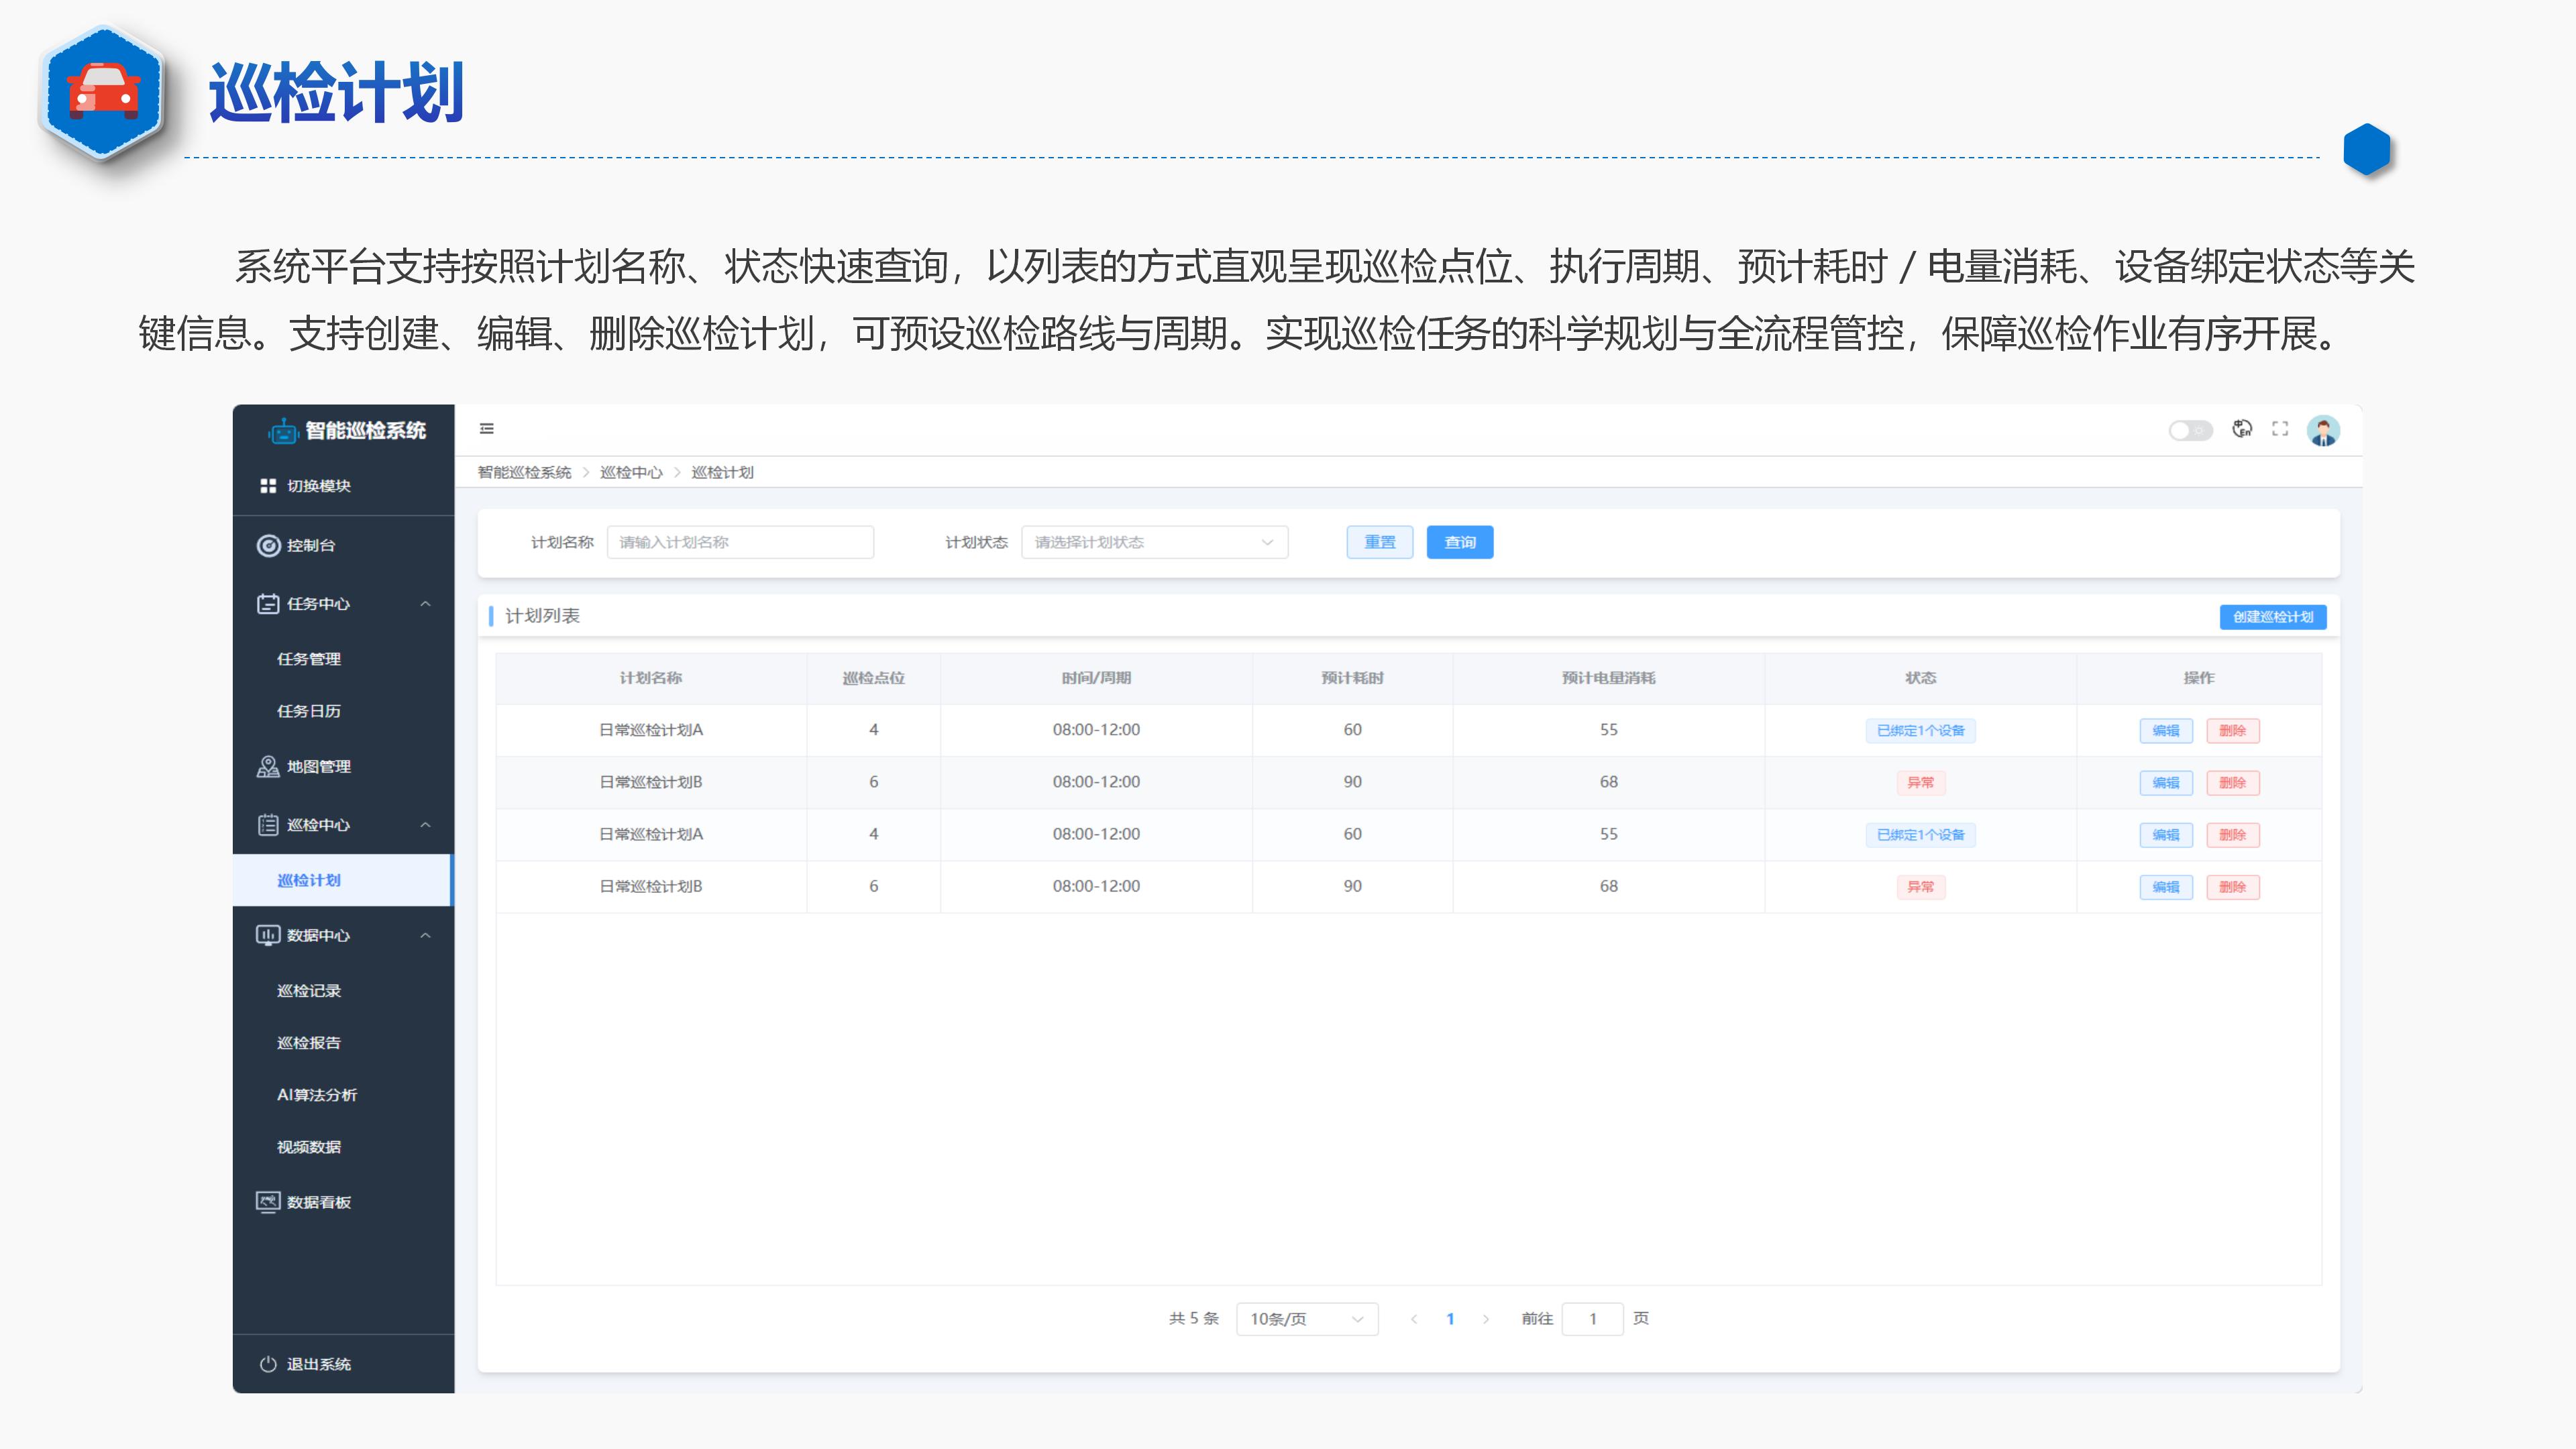Viewport: 2576px width, 1449px height.
Task: Click the 创建巡检计划 button
Action: pyautogui.click(x=2273, y=617)
